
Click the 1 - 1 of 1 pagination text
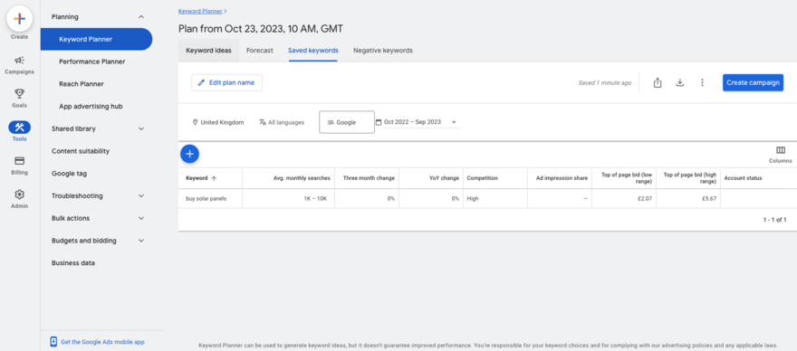774,220
